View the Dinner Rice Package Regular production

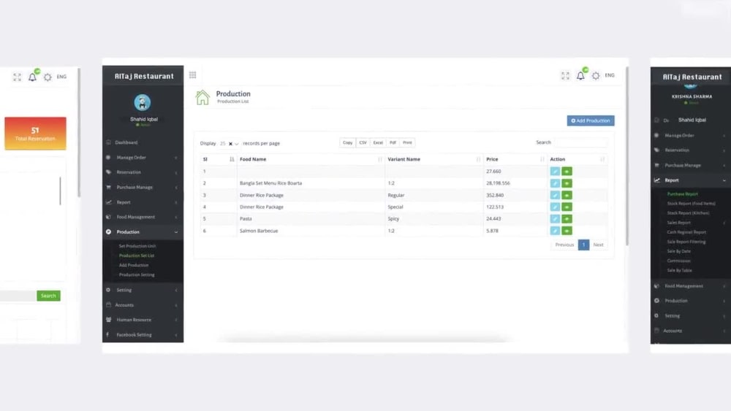[567, 195]
